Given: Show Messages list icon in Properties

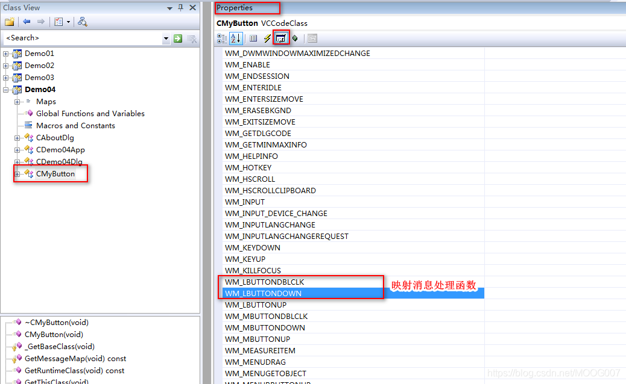Looking at the screenshot, I should pyautogui.click(x=281, y=39).
